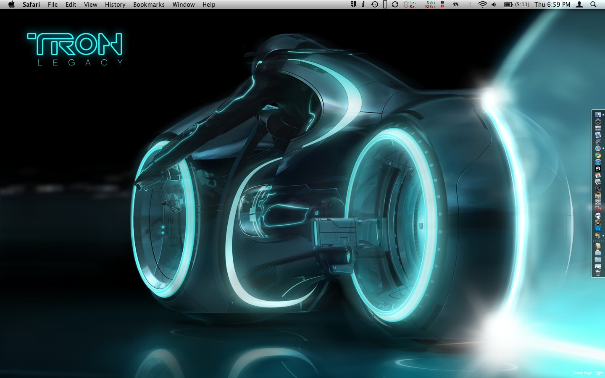Open the Time Machine status menu
605x378 pixels.
click(x=375, y=5)
